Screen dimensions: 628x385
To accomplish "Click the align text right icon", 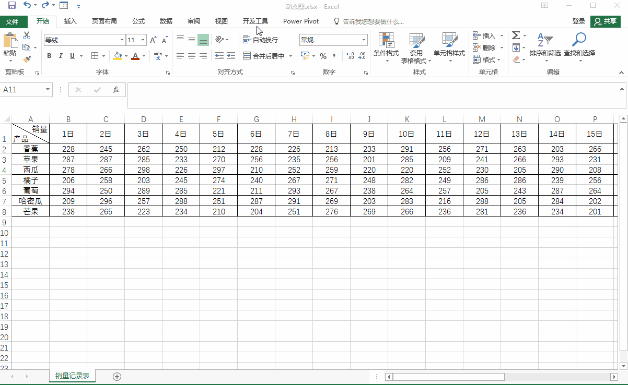I will click(203, 56).
